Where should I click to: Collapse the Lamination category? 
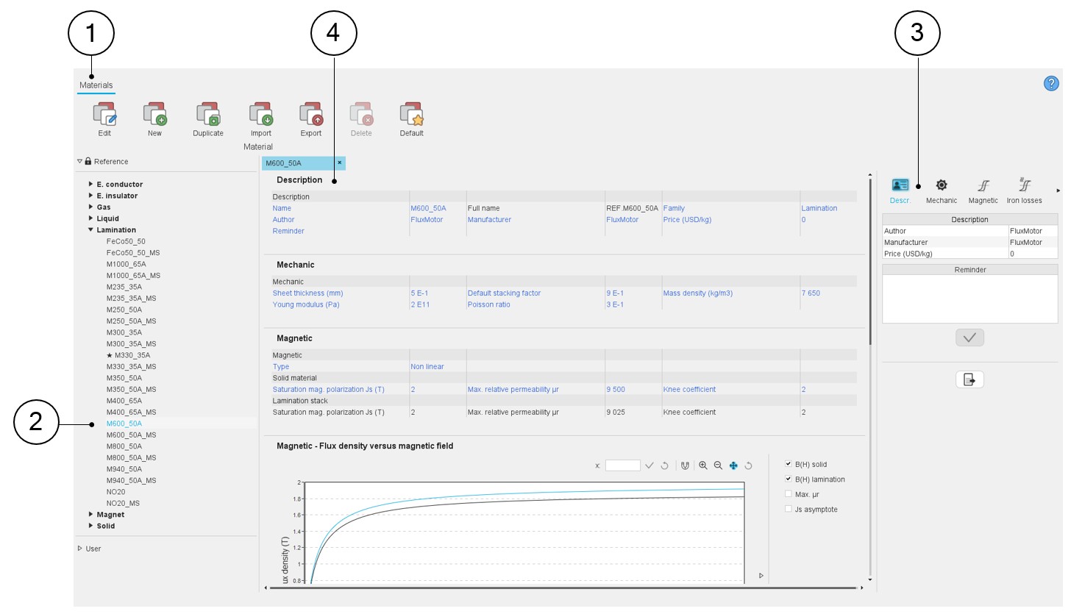pos(90,230)
